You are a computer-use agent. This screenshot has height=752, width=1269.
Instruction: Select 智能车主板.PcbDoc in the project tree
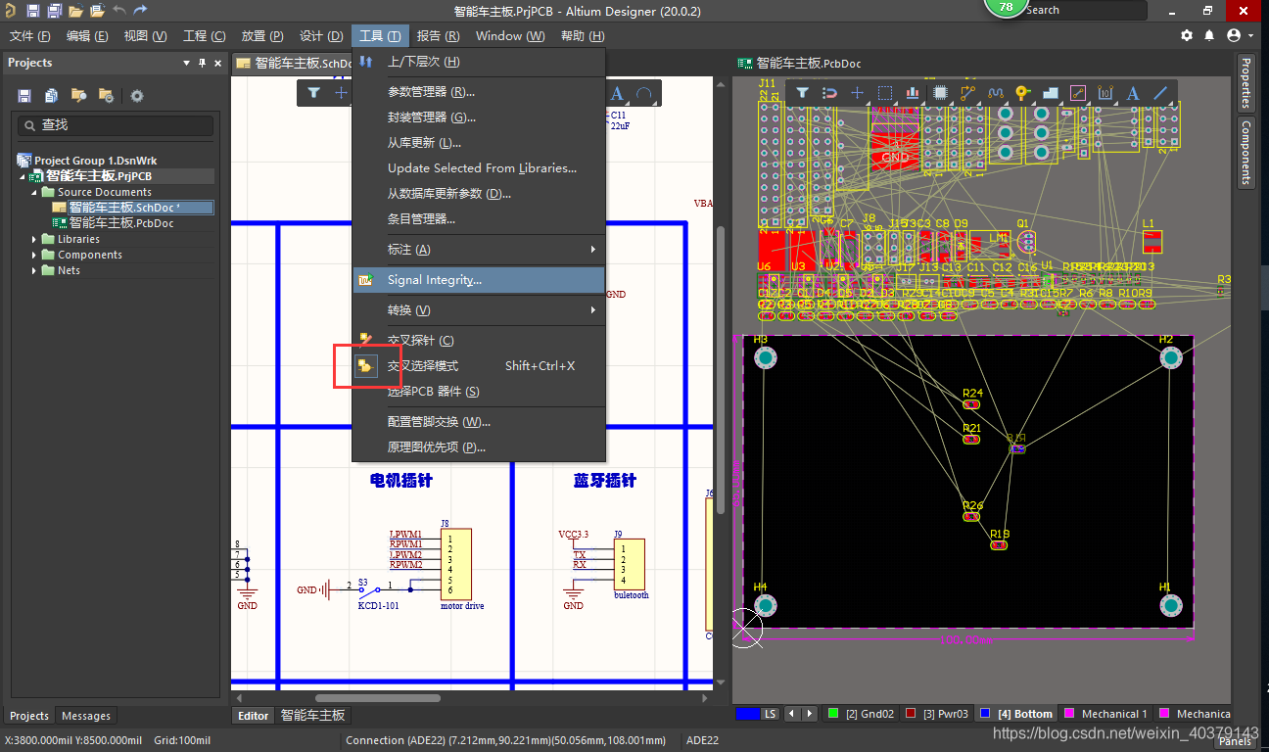[121, 223]
